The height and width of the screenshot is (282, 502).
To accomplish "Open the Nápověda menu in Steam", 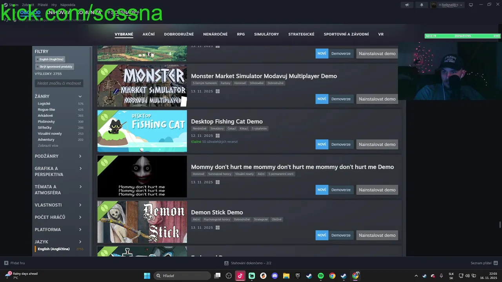I will point(68,5).
